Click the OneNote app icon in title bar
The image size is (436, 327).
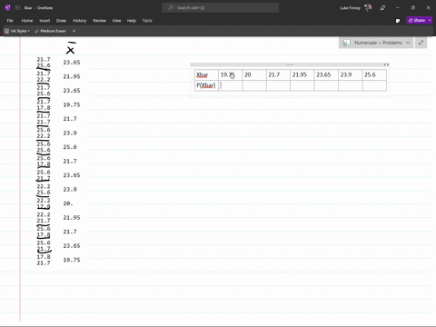point(8,8)
